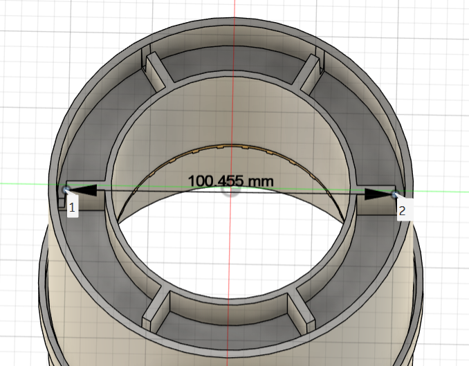Click the tag labeled 2

pyautogui.click(x=403, y=210)
